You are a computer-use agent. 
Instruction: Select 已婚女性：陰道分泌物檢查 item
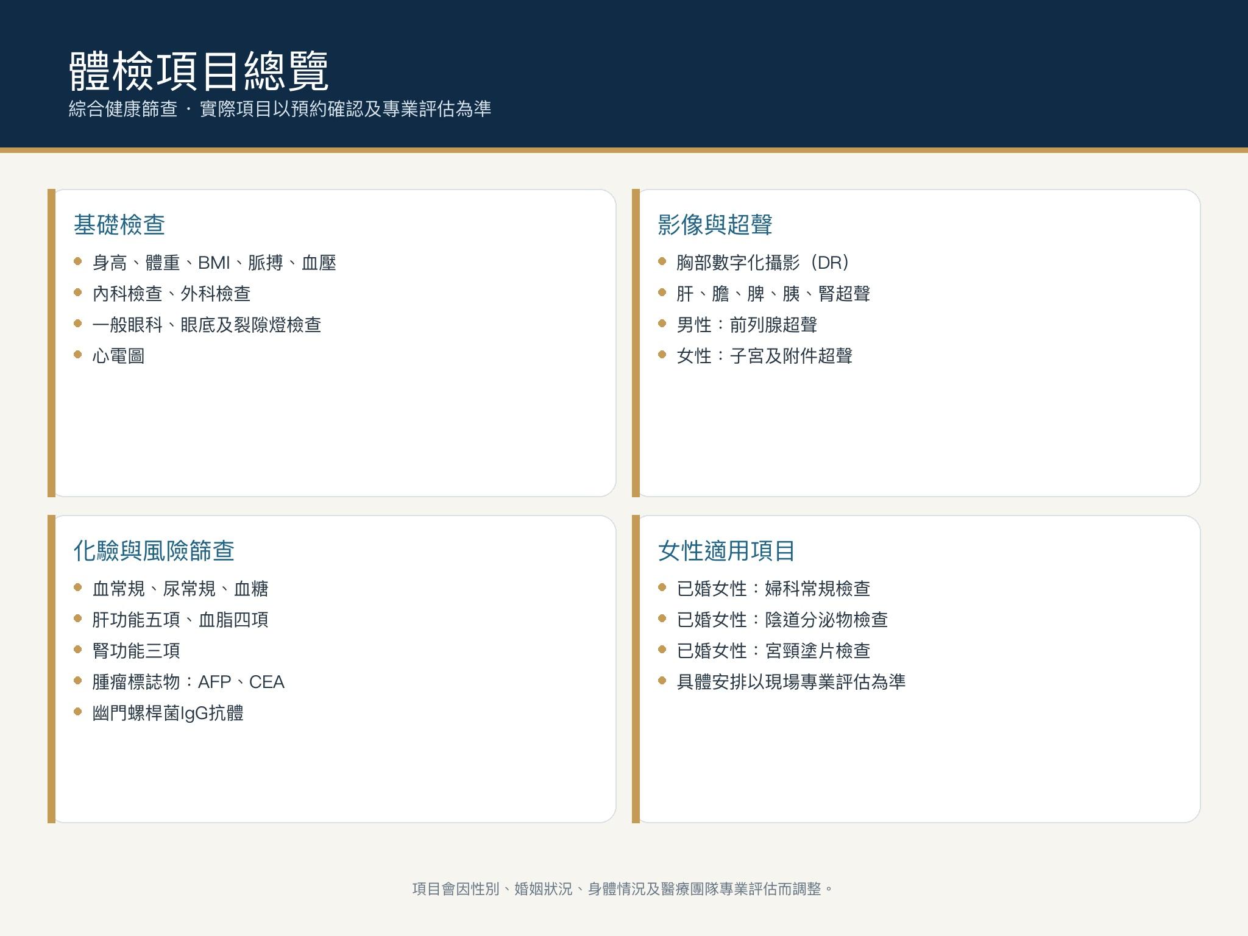click(782, 620)
